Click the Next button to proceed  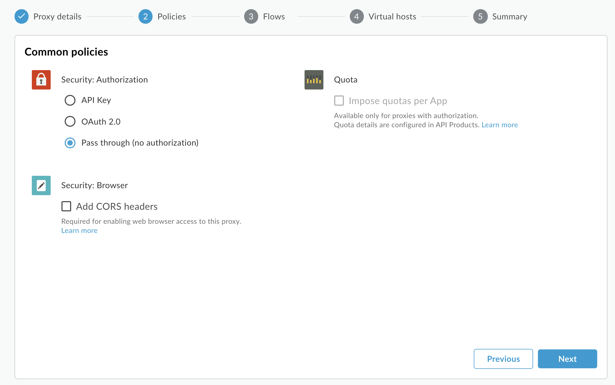coord(568,358)
